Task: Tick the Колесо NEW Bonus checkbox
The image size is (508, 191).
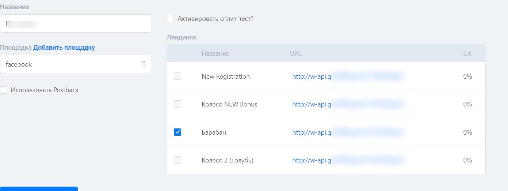Action: click(177, 104)
